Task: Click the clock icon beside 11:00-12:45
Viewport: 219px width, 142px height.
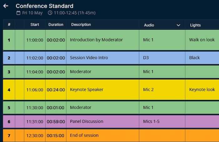Action: [x=50, y=13]
